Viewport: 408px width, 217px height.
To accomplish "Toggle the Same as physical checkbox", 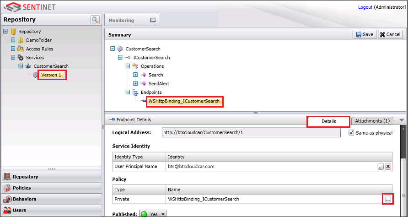I will pos(351,133).
